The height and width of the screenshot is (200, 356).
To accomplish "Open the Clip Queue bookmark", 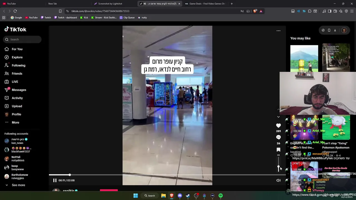I will tap(127, 17).
